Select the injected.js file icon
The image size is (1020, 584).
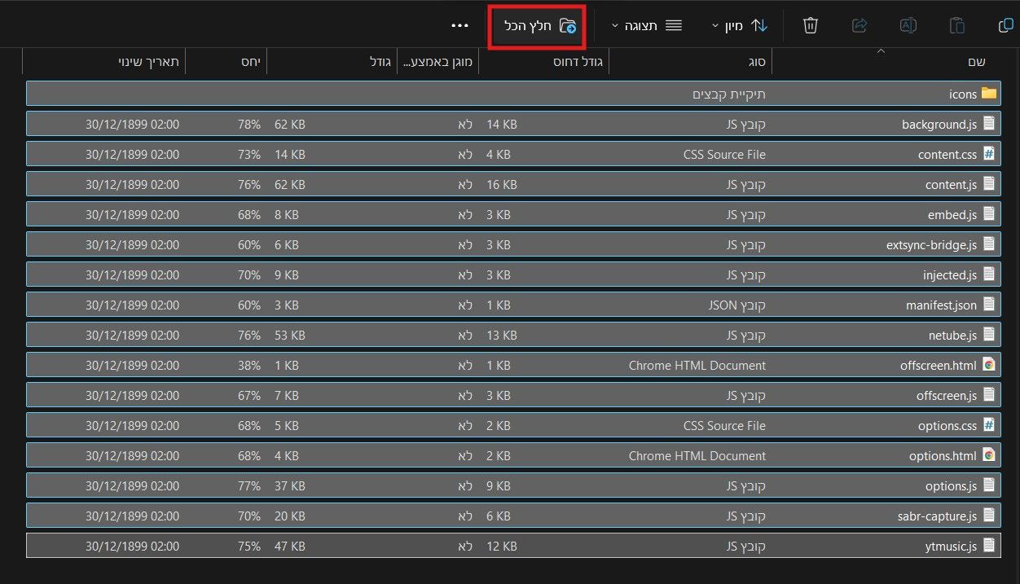click(x=989, y=274)
